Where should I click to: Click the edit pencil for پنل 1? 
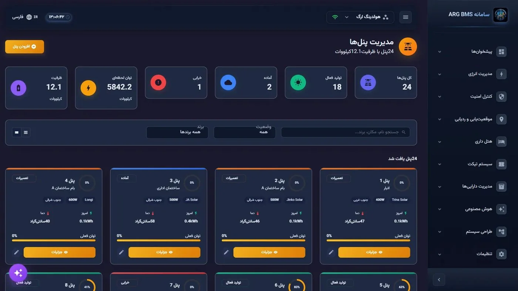331,252
